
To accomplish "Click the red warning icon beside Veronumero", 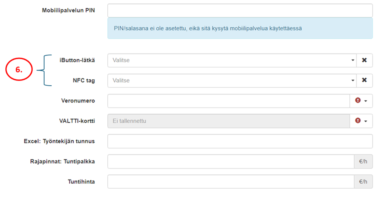I will (x=358, y=101).
